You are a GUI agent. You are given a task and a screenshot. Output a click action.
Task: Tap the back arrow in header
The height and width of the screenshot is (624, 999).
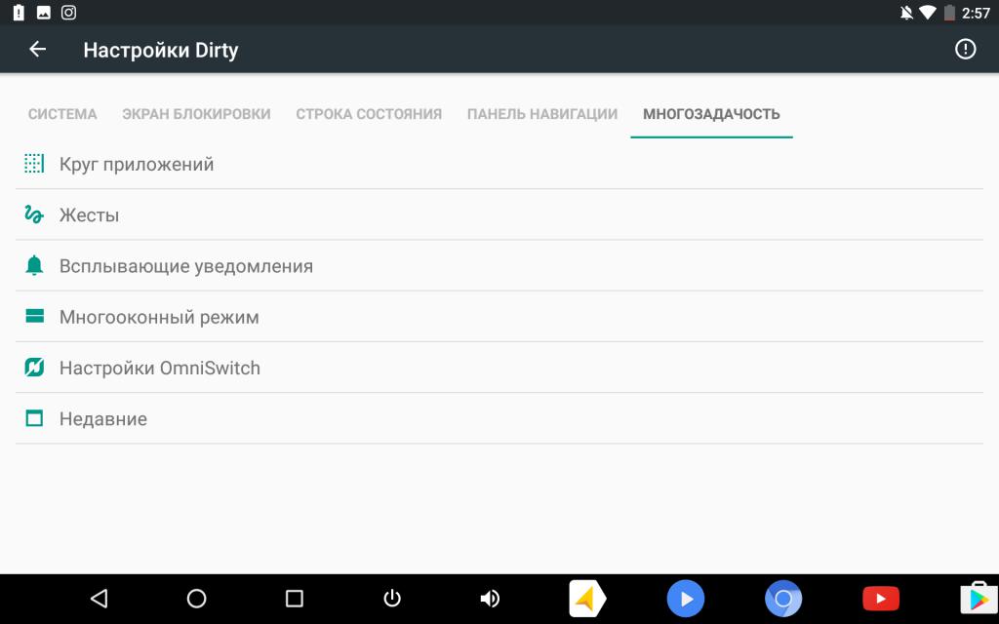(x=38, y=49)
